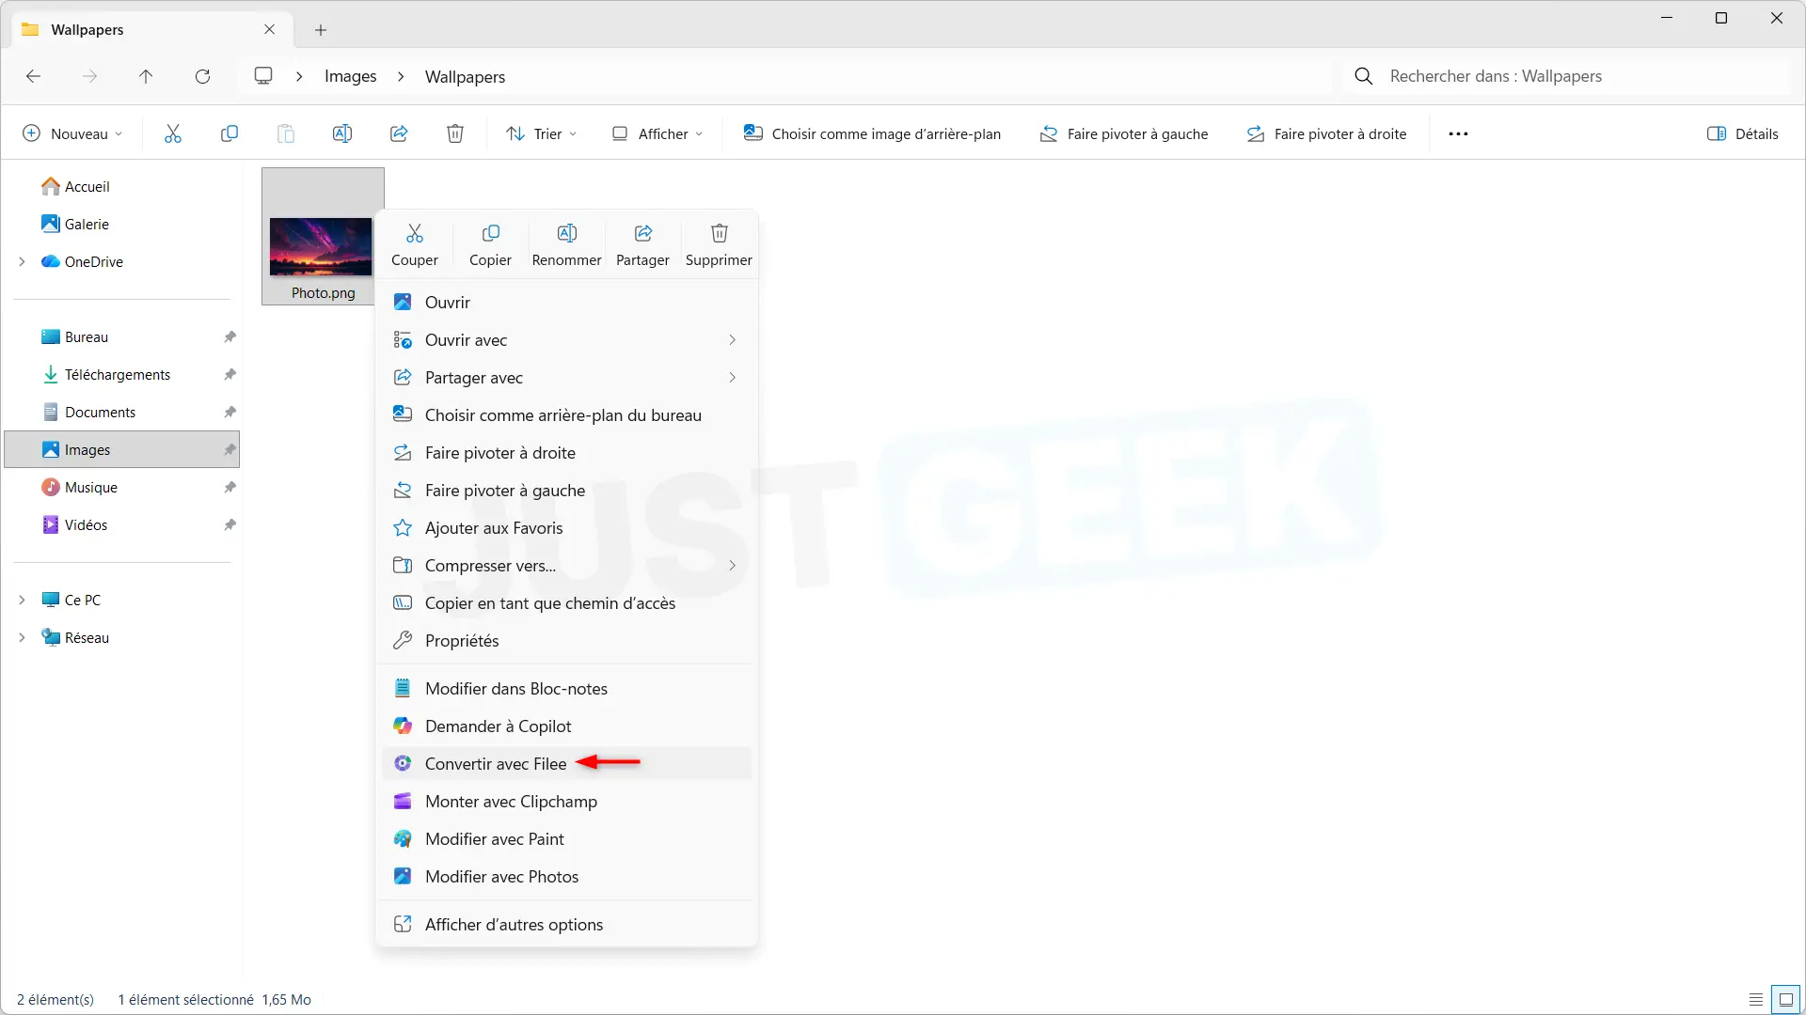Click Images in the address breadcrumb
1806x1015 pixels.
pos(350,76)
